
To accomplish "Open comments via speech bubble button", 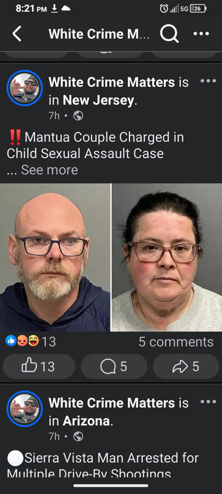I will click(x=114, y=366).
